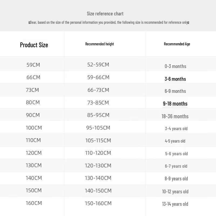Click the 73-85CM recommended height cell

click(x=98, y=103)
